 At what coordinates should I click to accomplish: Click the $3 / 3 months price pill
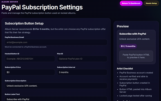128,46
